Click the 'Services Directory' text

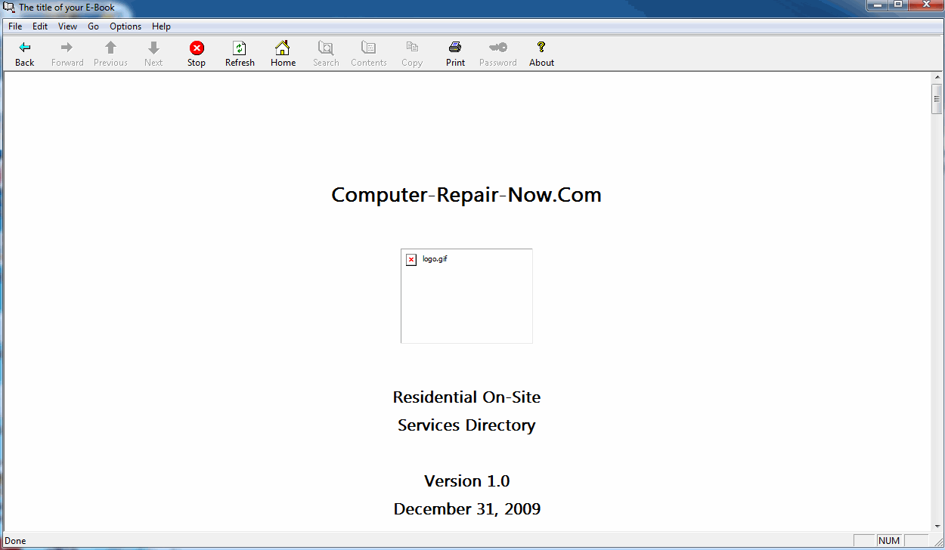(466, 425)
